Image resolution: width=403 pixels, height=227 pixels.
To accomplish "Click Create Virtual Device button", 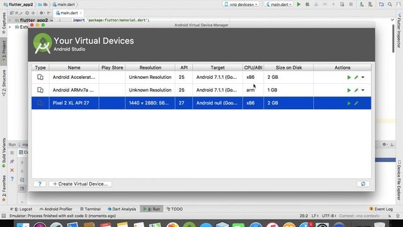I will coord(80,184).
